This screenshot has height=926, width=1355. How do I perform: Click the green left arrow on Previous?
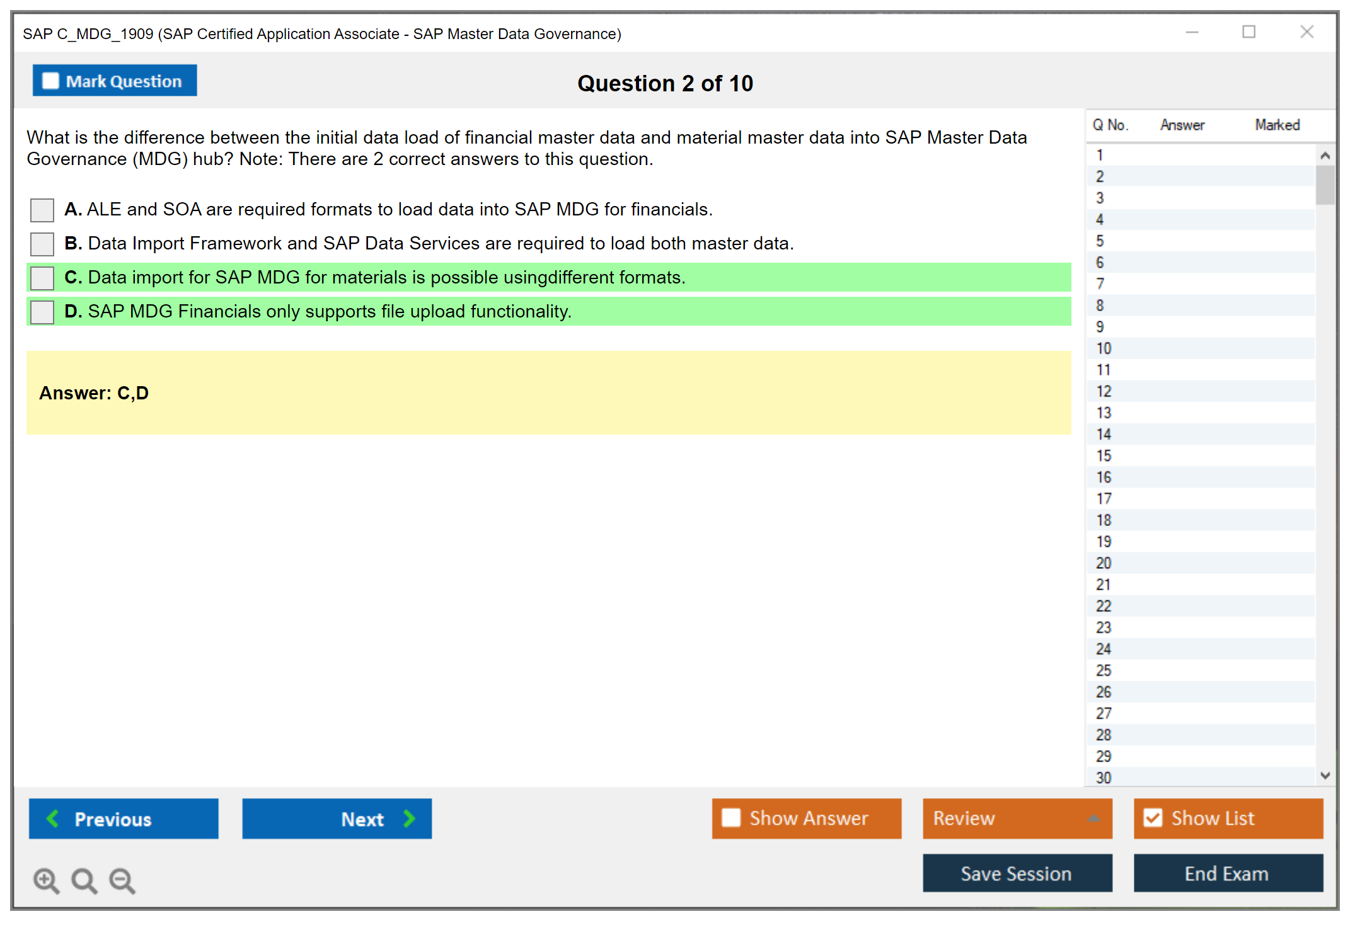click(53, 818)
